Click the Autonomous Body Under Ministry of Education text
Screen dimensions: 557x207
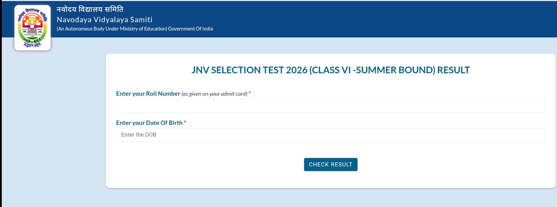[x=112, y=29]
